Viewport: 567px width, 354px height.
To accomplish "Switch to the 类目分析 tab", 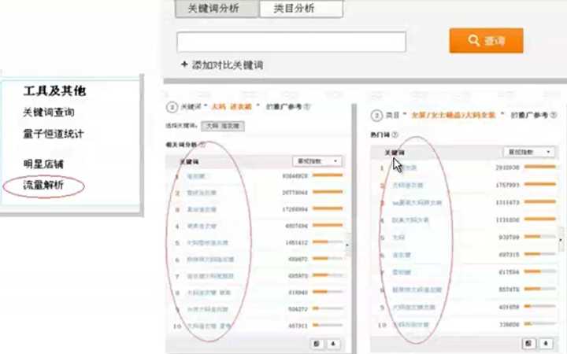I will point(301,9).
